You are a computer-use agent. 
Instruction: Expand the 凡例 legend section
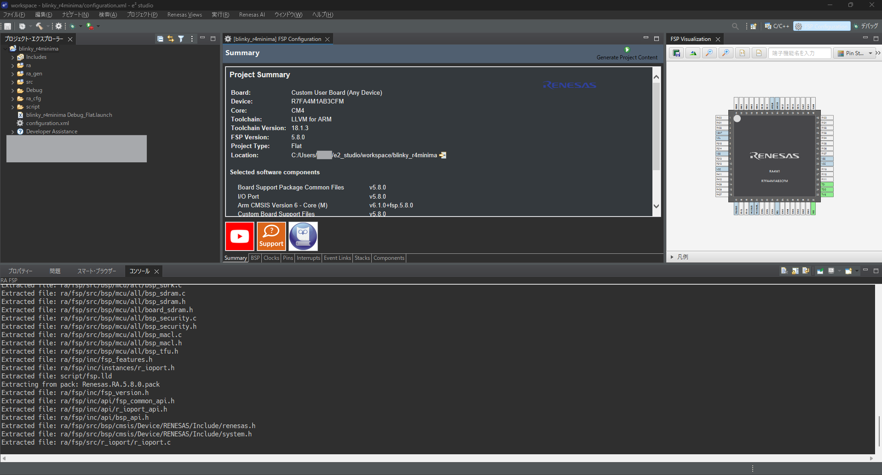(672, 257)
